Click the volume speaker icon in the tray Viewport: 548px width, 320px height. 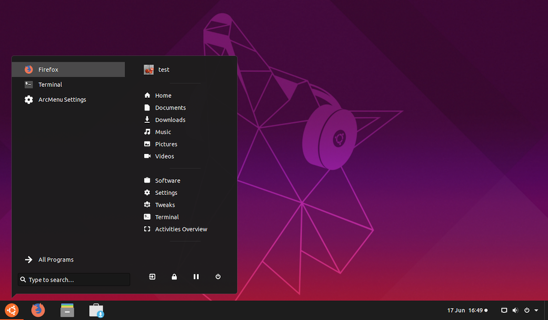click(x=515, y=310)
